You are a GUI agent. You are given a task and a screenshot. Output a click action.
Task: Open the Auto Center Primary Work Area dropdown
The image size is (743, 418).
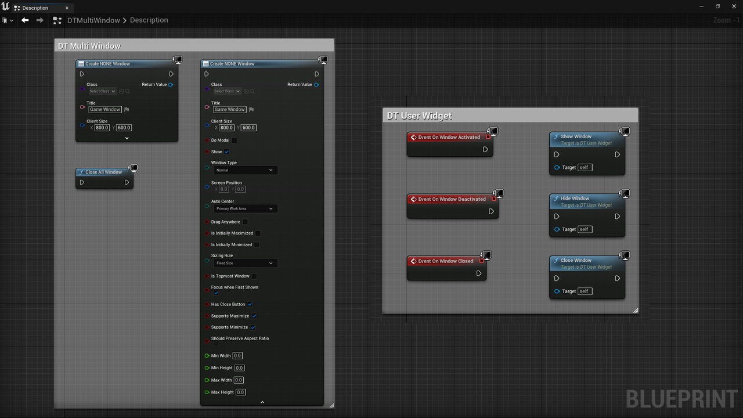point(244,208)
